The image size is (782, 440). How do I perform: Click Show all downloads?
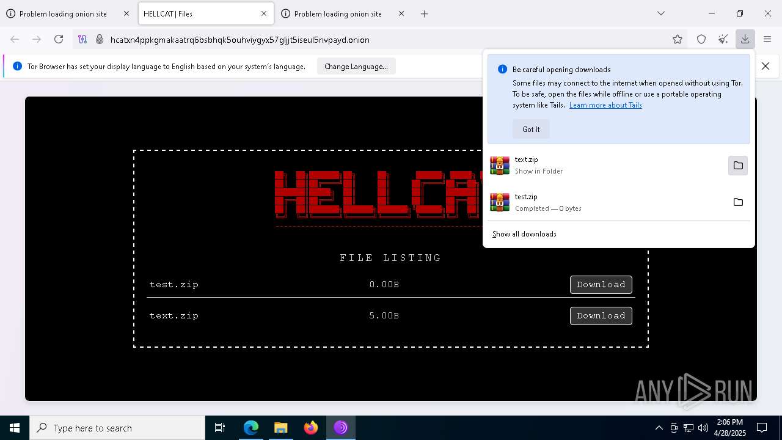524,234
